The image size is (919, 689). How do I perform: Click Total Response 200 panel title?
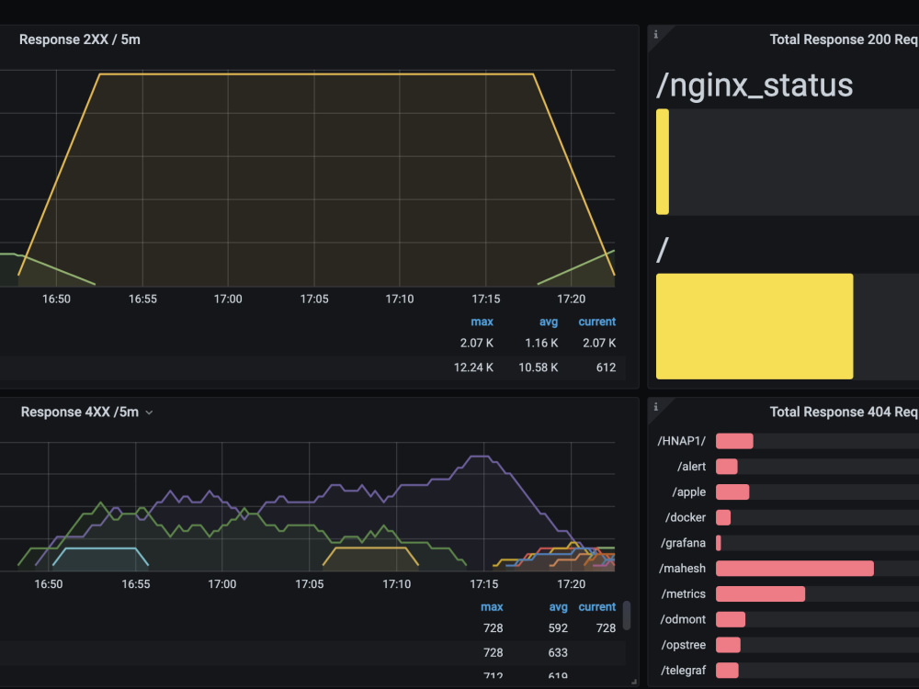point(844,40)
